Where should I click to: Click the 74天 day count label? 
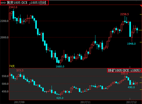[12, 66]
